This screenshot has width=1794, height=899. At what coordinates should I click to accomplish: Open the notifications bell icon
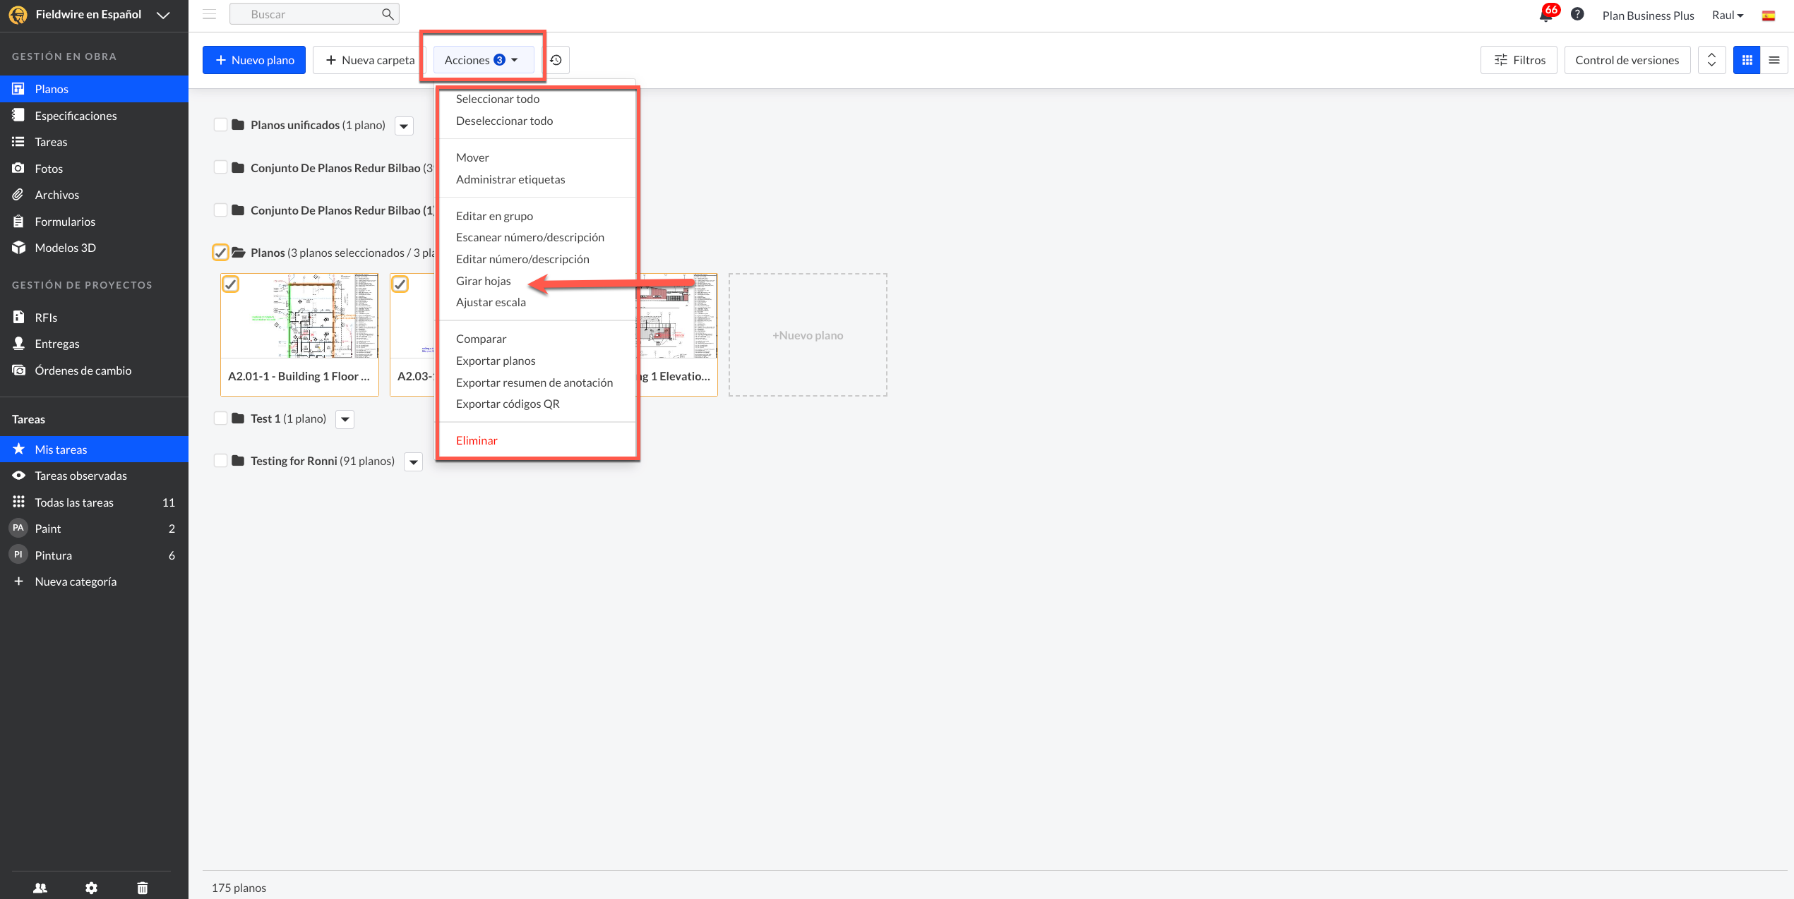pos(1545,15)
